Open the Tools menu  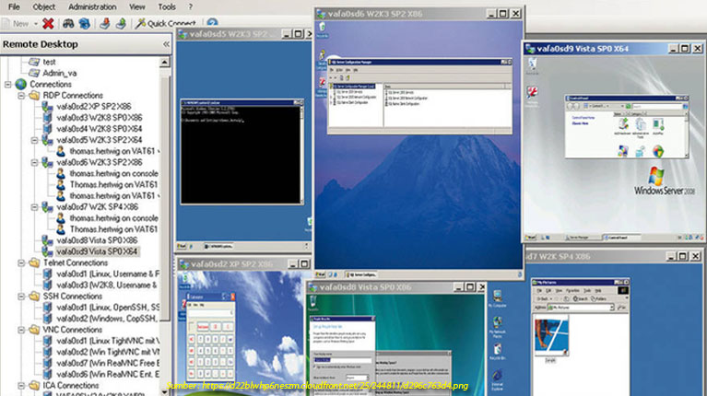point(166,6)
